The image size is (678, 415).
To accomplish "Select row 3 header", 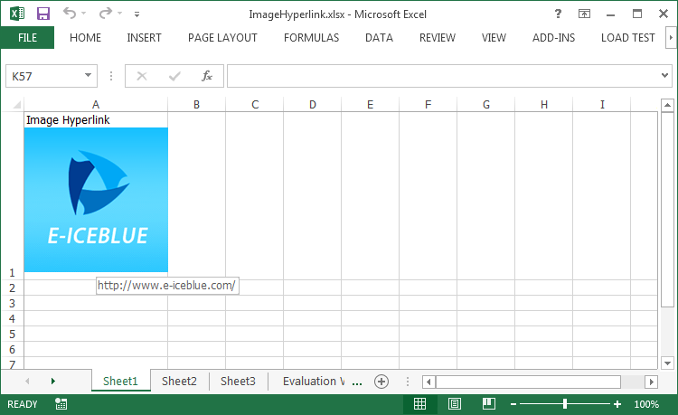I will (12, 304).
